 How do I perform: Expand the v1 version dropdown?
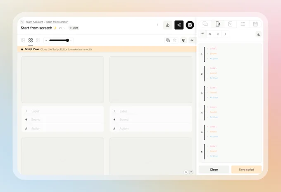[x=62, y=28]
